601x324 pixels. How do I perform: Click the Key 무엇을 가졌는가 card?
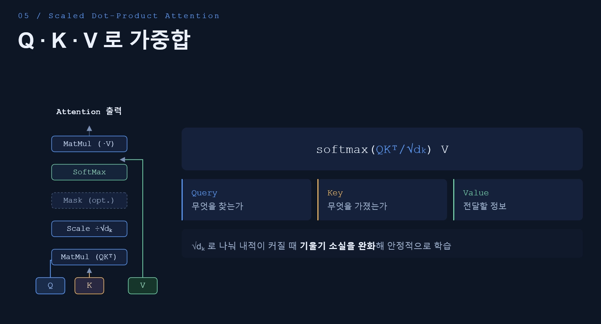(x=382, y=200)
